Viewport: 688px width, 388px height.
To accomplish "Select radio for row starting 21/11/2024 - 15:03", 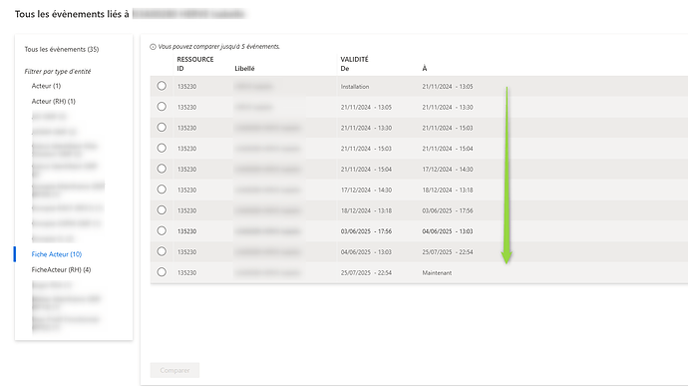I will pyautogui.click(x=162, y=148).
